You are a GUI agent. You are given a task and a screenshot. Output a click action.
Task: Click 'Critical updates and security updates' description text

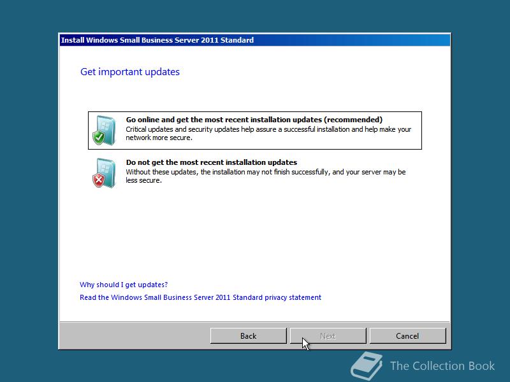point(268,134)
